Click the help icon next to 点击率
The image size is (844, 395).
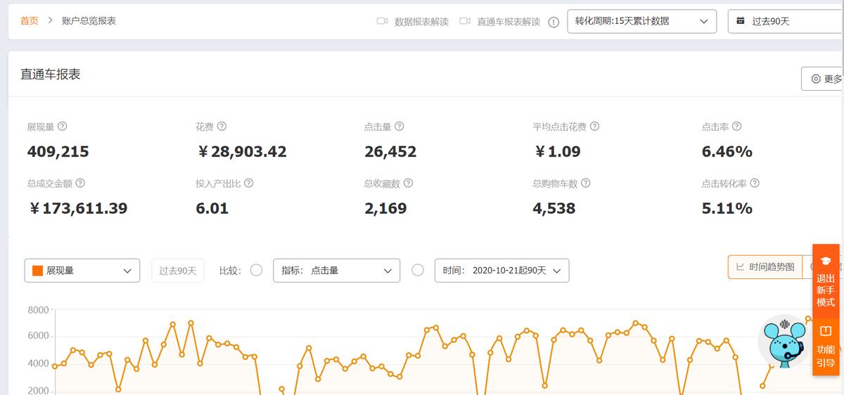(x=736, y=127)
